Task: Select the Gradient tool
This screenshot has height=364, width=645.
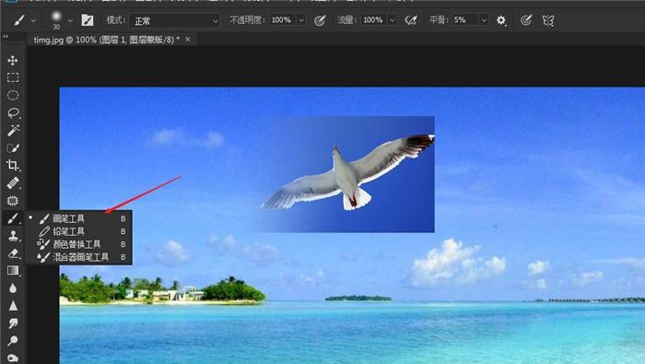Action: 13,271
